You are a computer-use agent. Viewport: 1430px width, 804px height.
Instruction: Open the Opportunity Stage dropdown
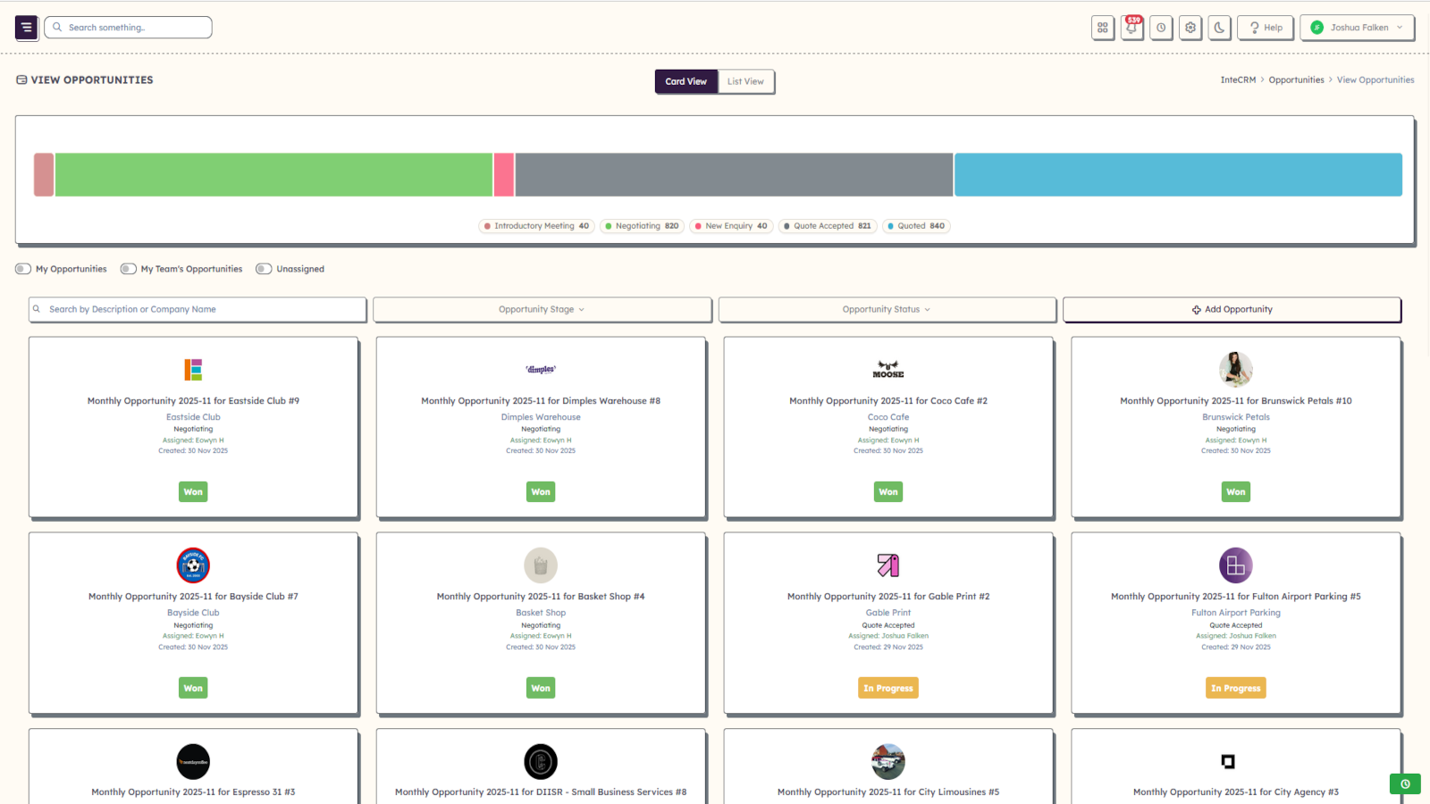coord(541,309)
